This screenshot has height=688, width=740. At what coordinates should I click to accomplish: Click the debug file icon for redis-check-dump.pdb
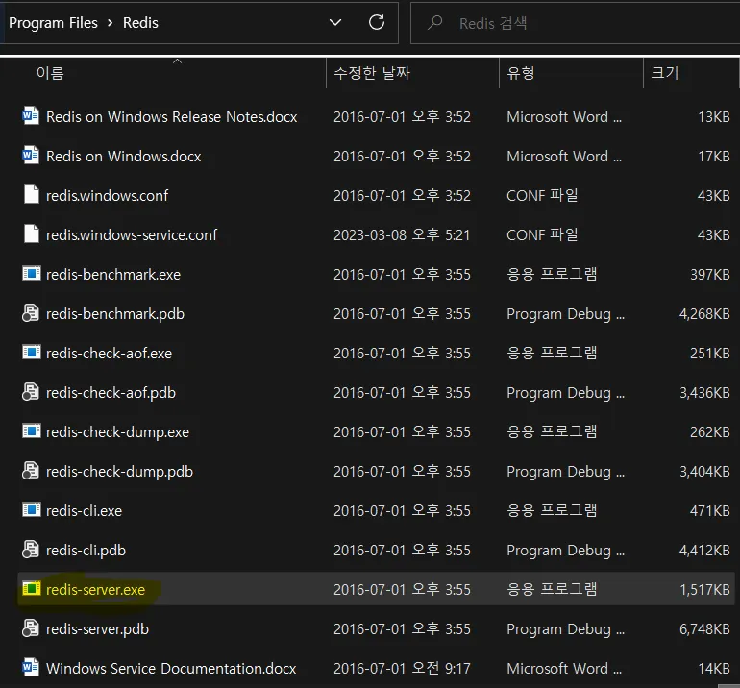(x=31, y=471)
